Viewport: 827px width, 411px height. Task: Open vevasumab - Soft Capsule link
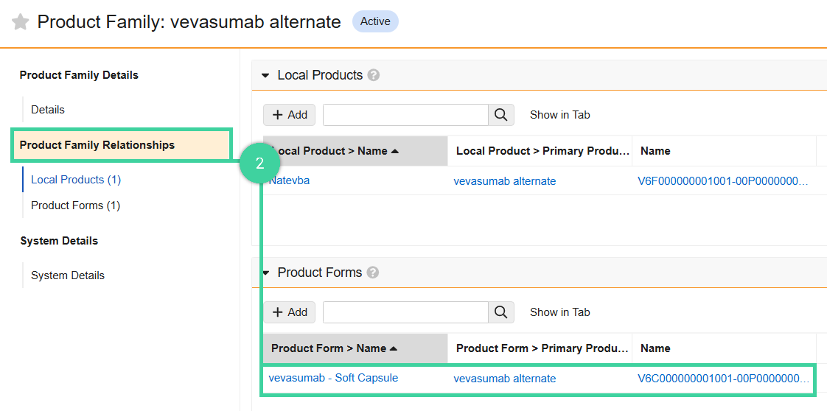(x=333, y=378)
